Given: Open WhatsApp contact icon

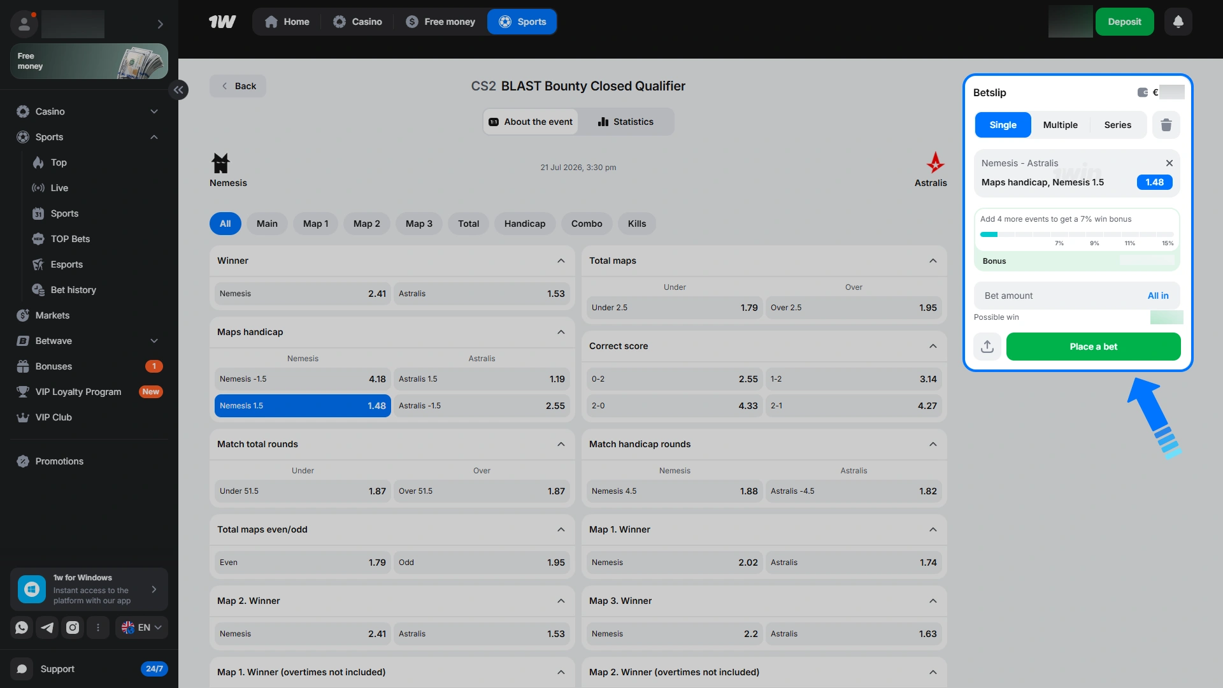Looking at the screenshot, I should tap(22, 627).
